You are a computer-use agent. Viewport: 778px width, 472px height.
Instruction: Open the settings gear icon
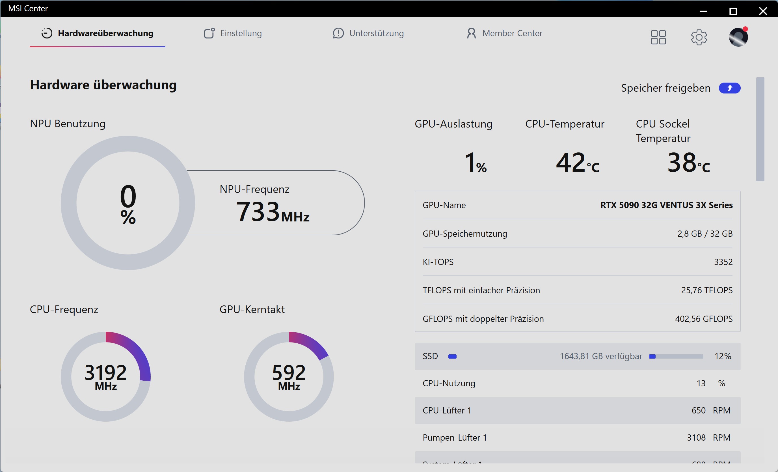point(699,37)
